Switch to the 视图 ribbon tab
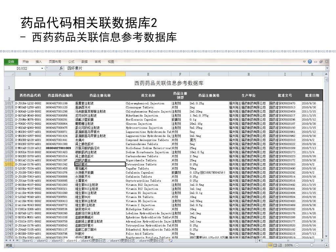 click(111, 62)
